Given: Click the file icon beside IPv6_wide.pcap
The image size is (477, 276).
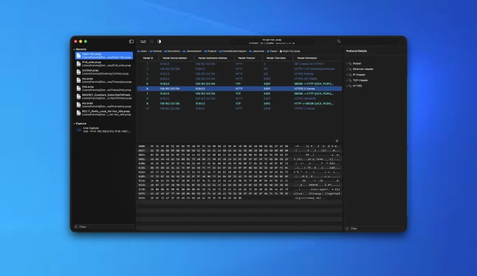Looking at the screenshot, I should click(x=79, y=63).
